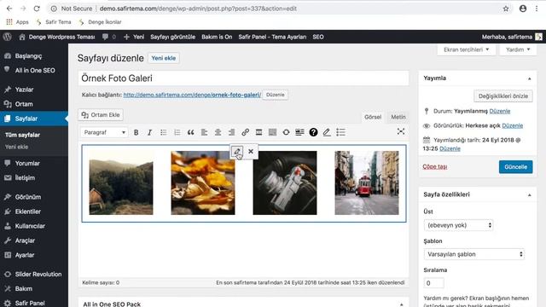
Task: Open Eklentiler in the sidebar
Action: point(28,211)
